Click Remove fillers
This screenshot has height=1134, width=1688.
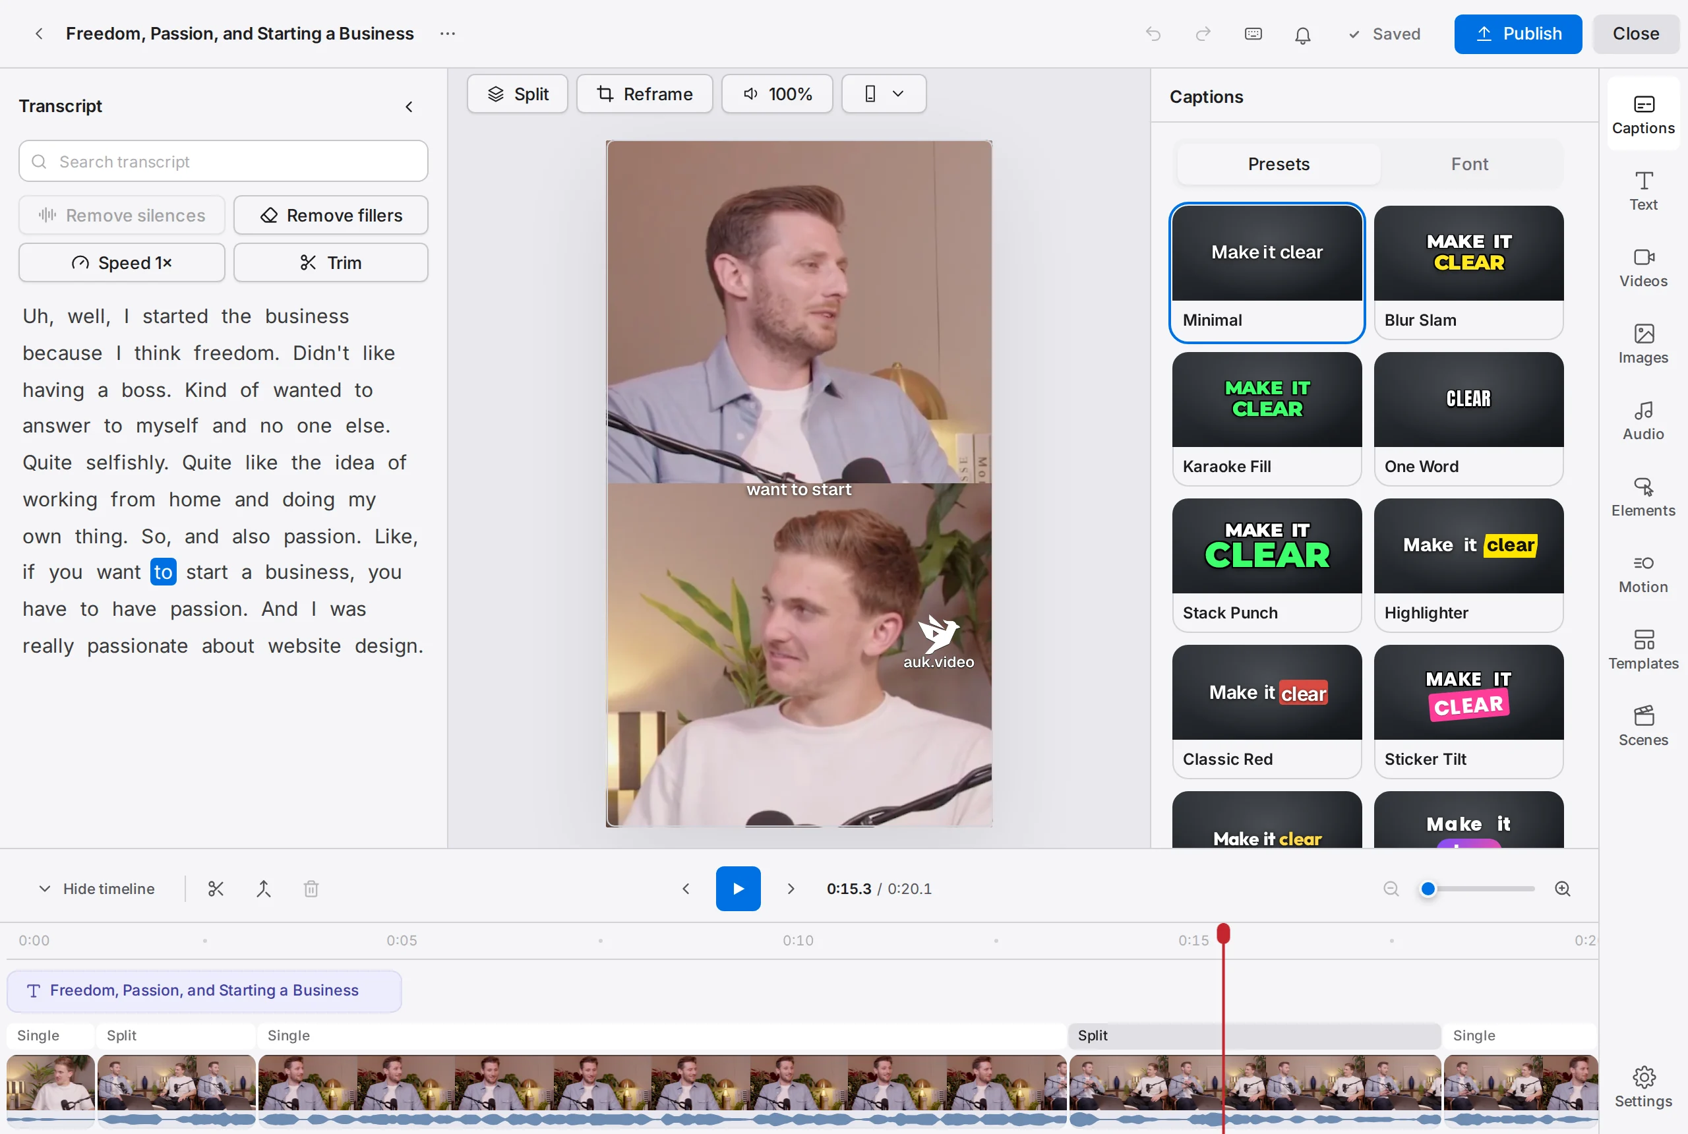(x=330, y=215)
